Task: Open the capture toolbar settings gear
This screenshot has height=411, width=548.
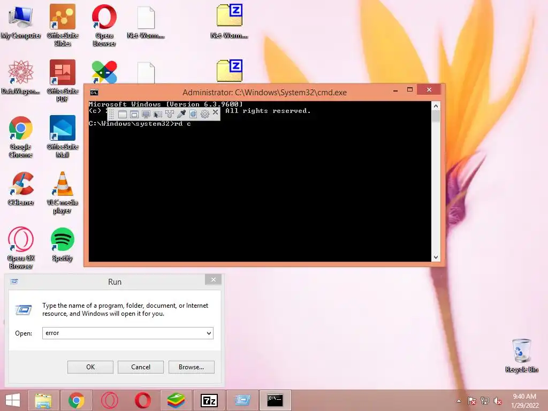Action: (x=205, y=115)
